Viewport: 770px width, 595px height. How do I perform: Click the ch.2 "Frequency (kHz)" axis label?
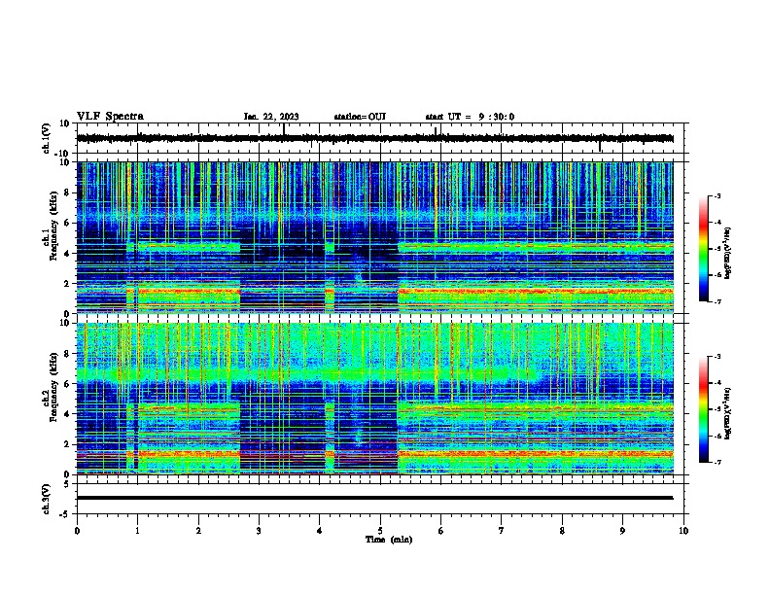tap(53, 387)
